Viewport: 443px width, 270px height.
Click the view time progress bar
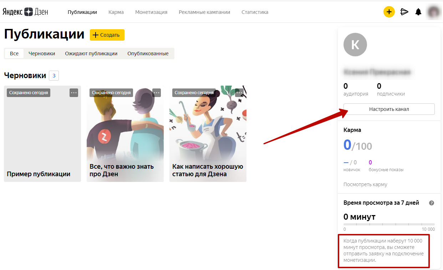[389, 224]
